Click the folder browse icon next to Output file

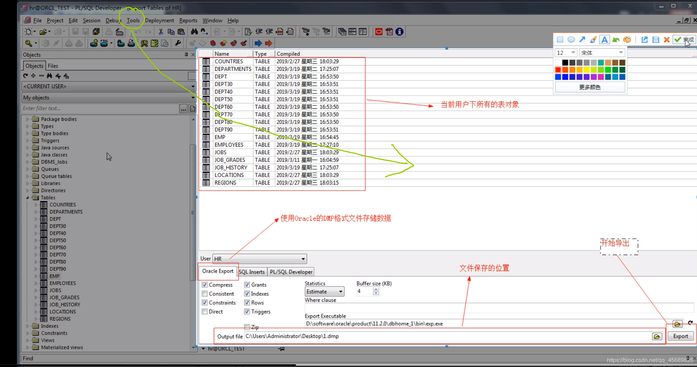coord(657,336)
